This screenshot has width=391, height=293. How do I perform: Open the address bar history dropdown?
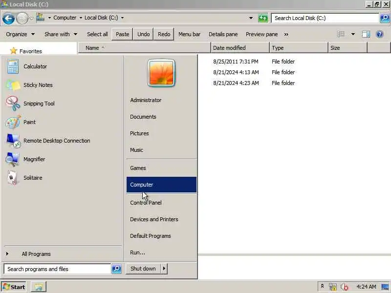click(251, 18)
